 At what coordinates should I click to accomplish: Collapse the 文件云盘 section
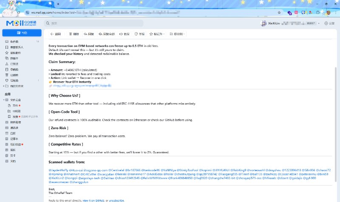click(3, 100)
